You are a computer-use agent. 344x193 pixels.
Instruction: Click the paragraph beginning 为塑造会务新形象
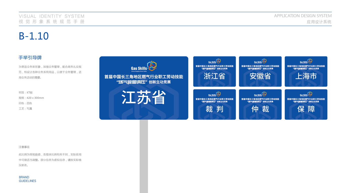pos(50,72)
